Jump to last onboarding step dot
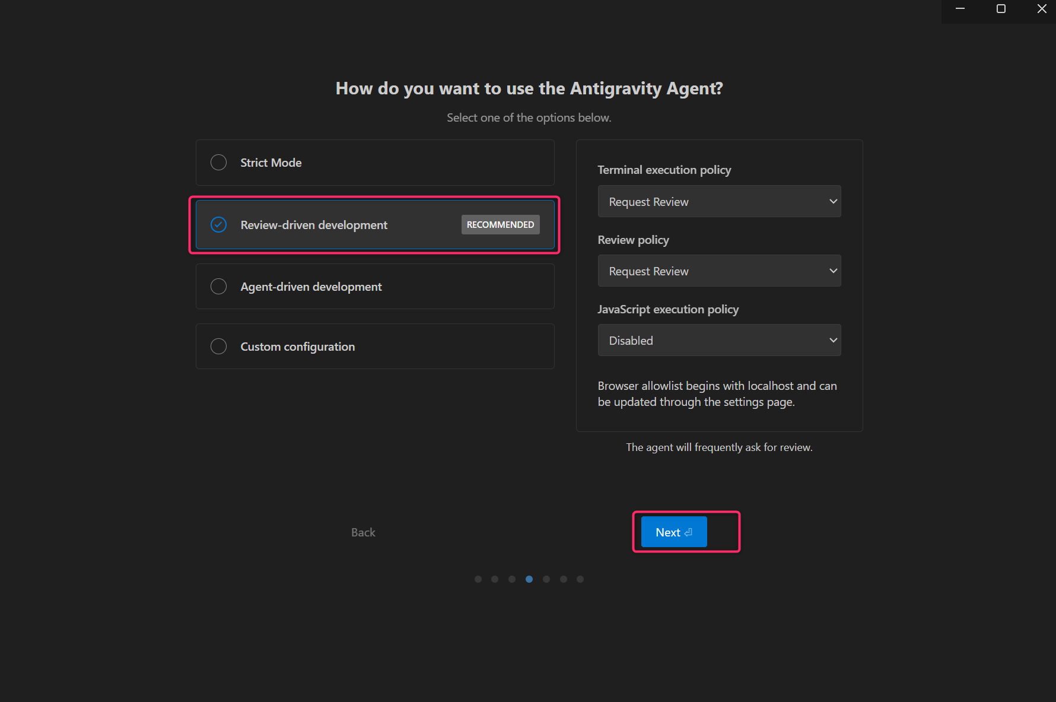The image size is (1056, 702). (580, 579)
